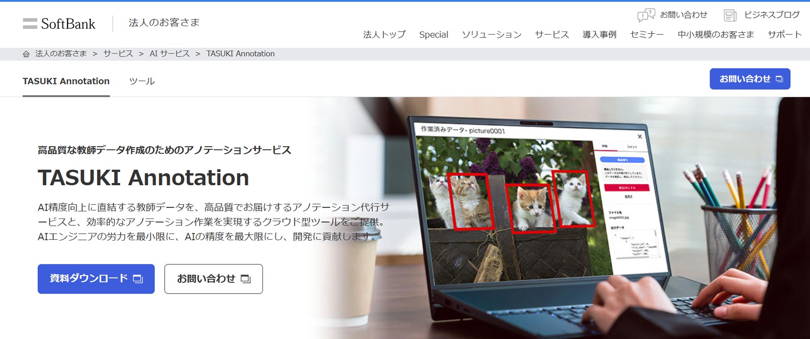Image resolution: width=810 pixels, height=339 pixels.
Task: Click サービス breadcrumb link
Action: (x=118, y=54)
